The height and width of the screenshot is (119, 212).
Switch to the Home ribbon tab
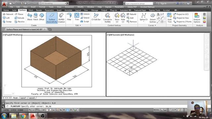[6, 10]
